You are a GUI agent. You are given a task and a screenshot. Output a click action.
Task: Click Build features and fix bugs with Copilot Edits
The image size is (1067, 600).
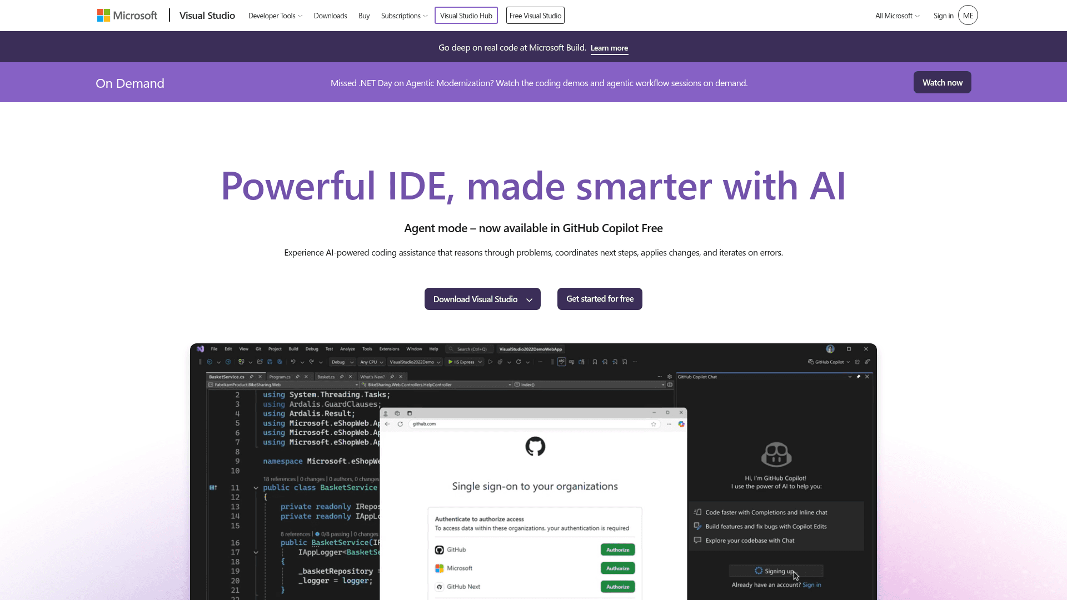point(766,526)
